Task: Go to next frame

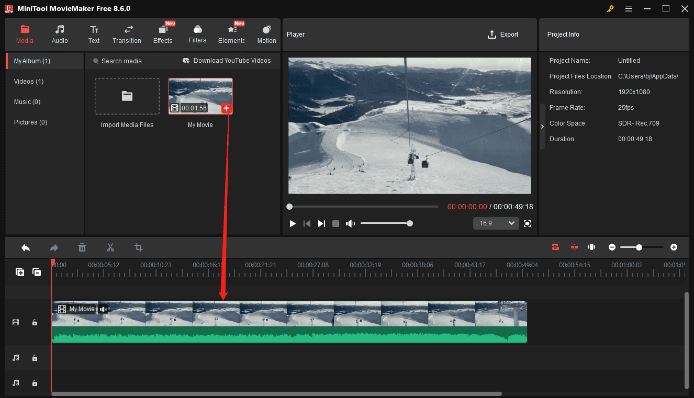Action: (x=321, y=223)
